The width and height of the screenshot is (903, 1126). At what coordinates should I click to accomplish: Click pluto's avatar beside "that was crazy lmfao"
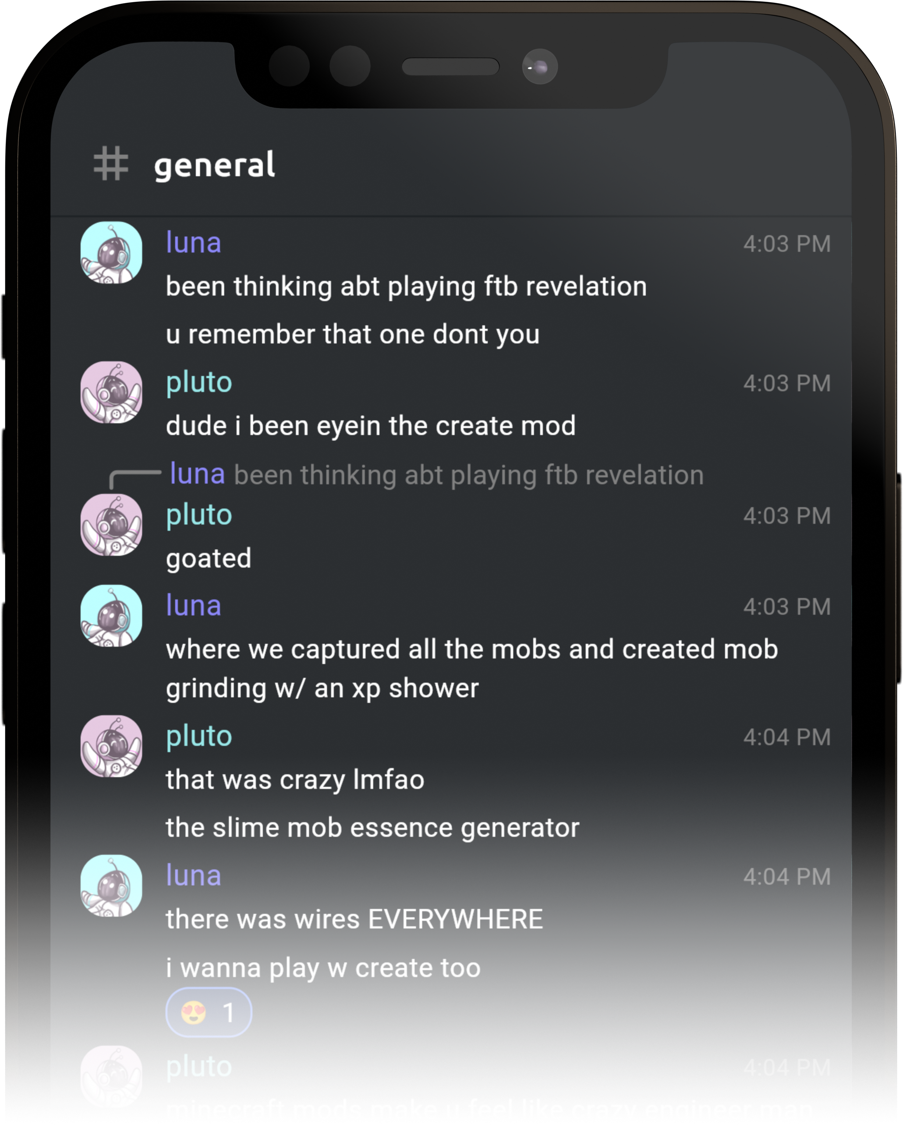(111, 746)
